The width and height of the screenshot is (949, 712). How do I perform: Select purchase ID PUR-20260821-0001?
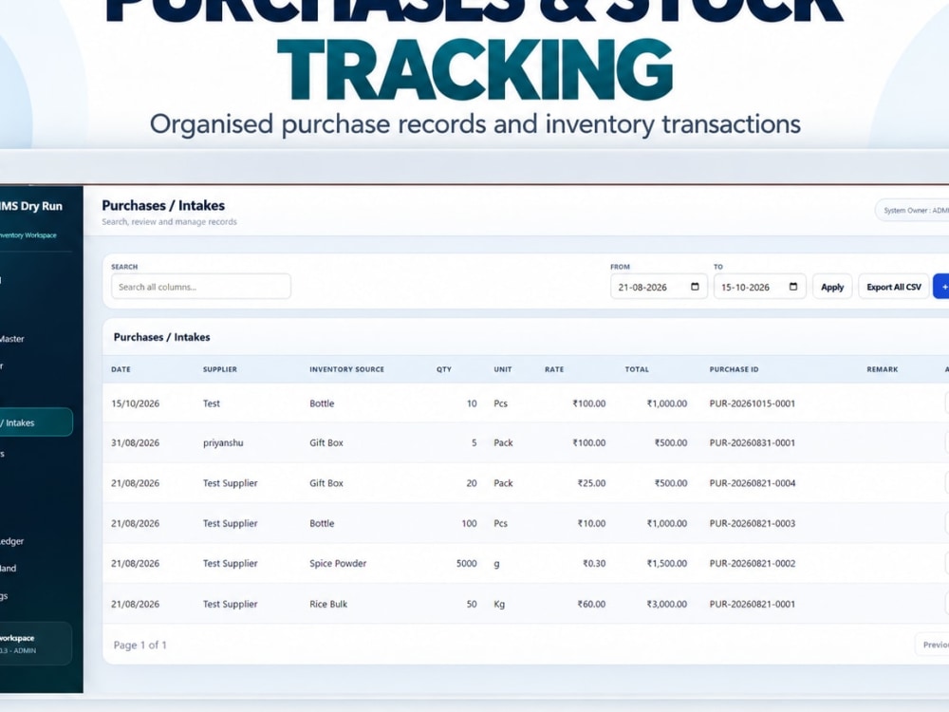pos(753,604)
